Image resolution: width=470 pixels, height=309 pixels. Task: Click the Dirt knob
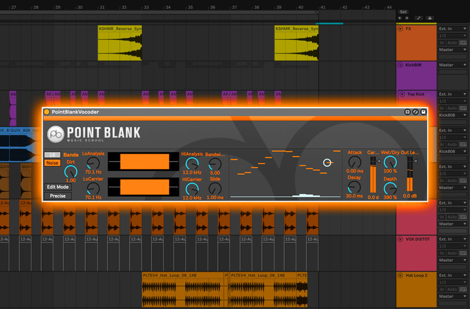(x=71, y=171)
